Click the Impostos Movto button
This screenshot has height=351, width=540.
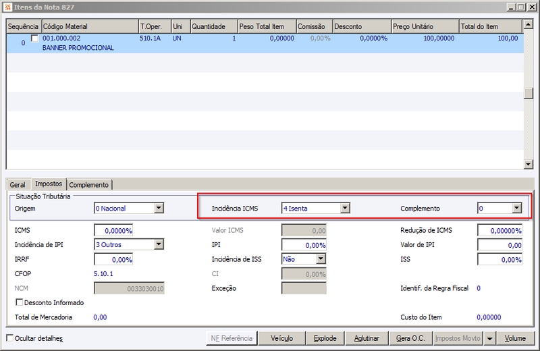click(458, 338)
